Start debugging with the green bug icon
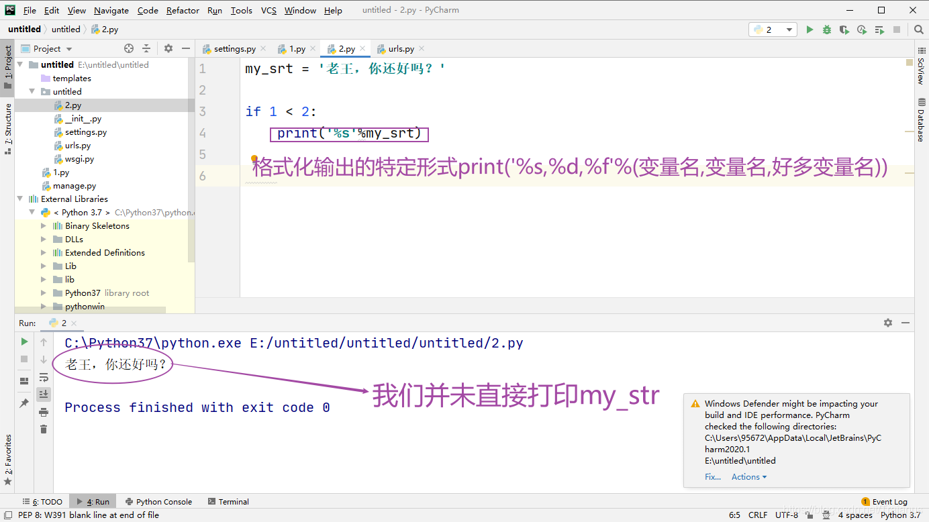Image resolution: width=929 pixels, height=522 pixels. [x=827, y=30]
